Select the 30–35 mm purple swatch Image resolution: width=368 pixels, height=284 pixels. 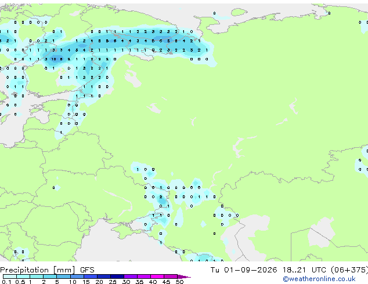tap(131, 276)
